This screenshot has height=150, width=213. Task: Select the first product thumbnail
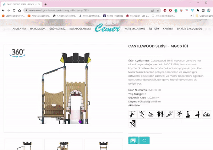click(x=24, y=144)
